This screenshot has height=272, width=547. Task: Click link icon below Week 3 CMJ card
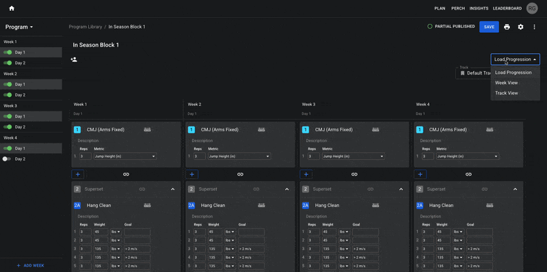(x=354, y=174)
